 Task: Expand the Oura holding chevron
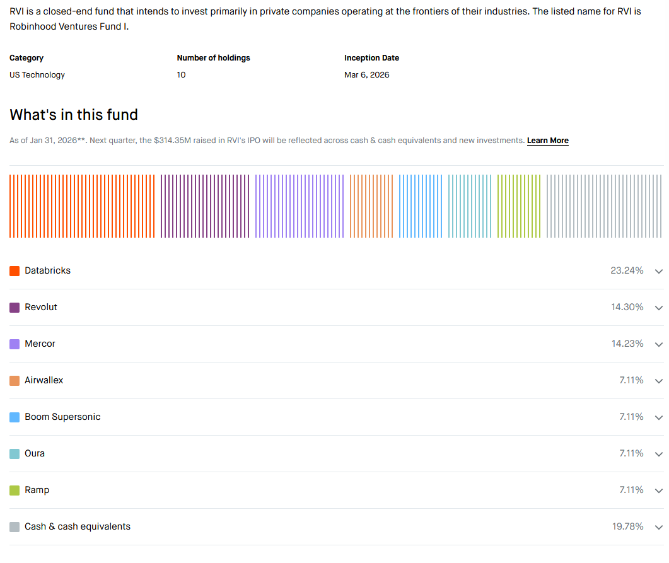pyautogui.click(x=659, y=454)
